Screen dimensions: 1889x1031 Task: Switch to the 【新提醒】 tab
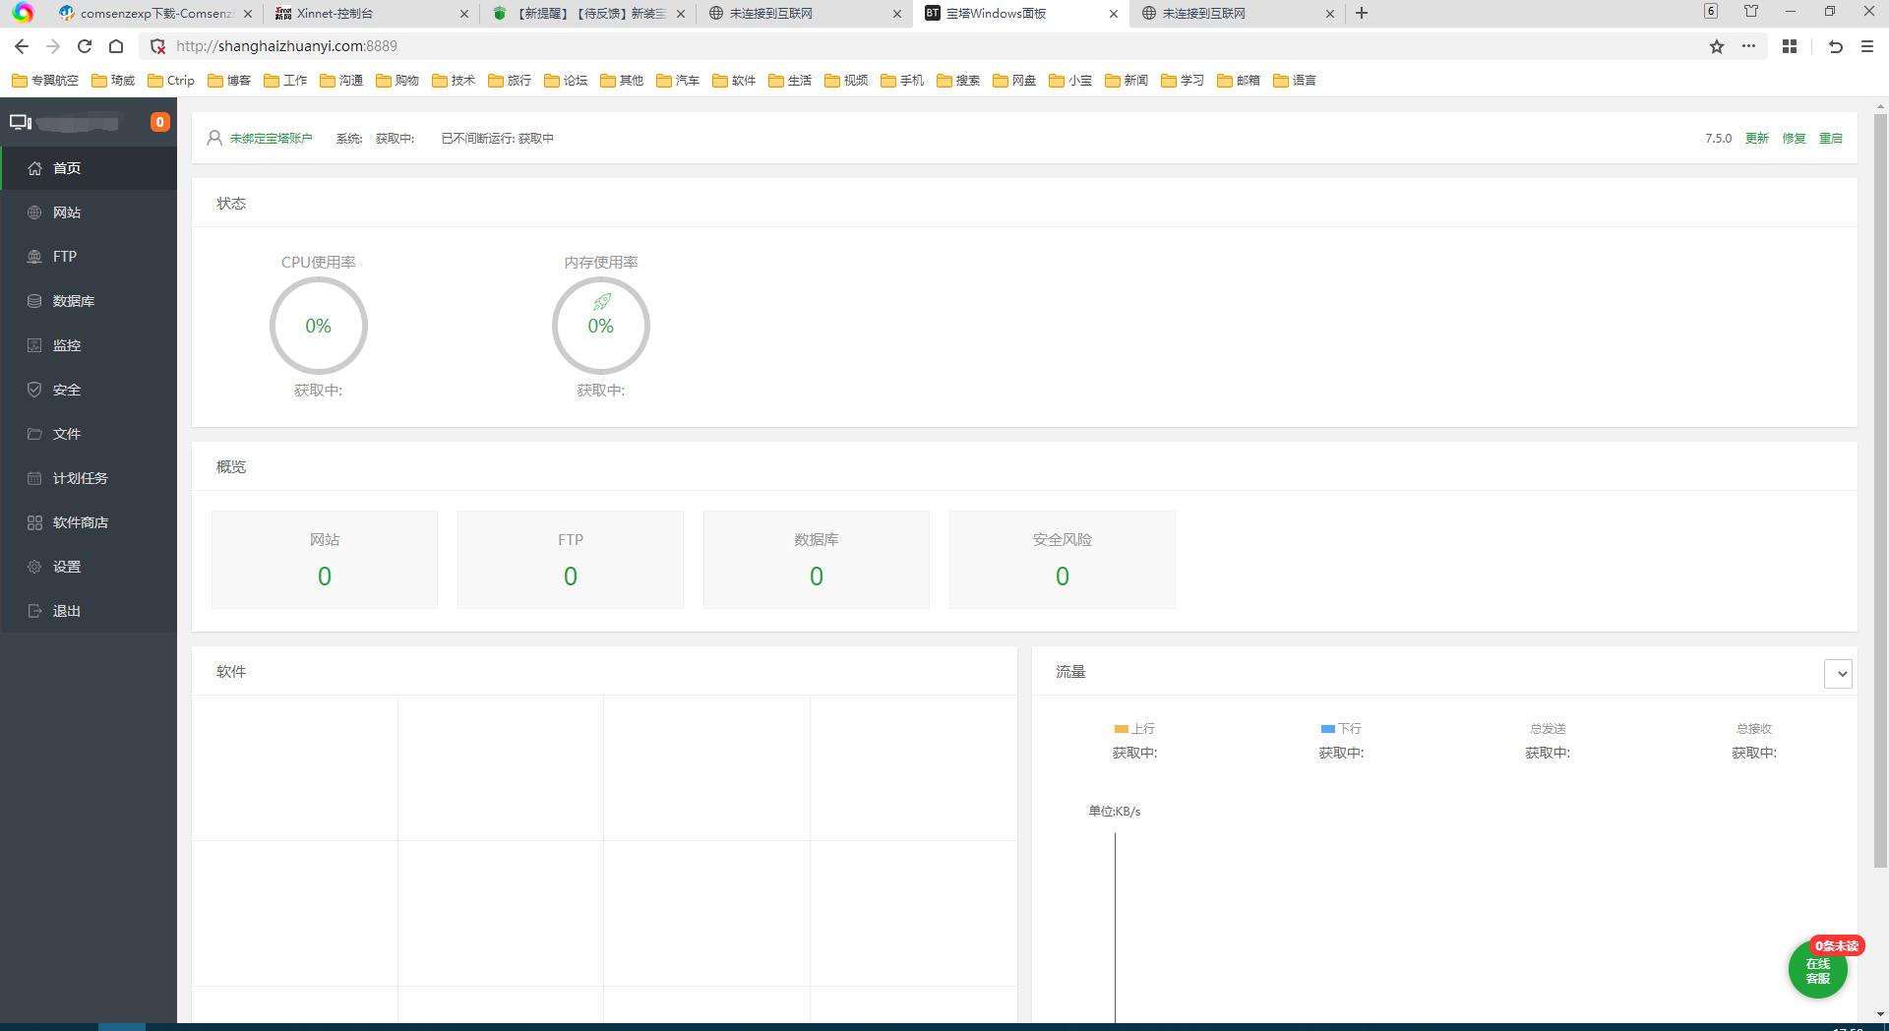[x=588, y=14]
